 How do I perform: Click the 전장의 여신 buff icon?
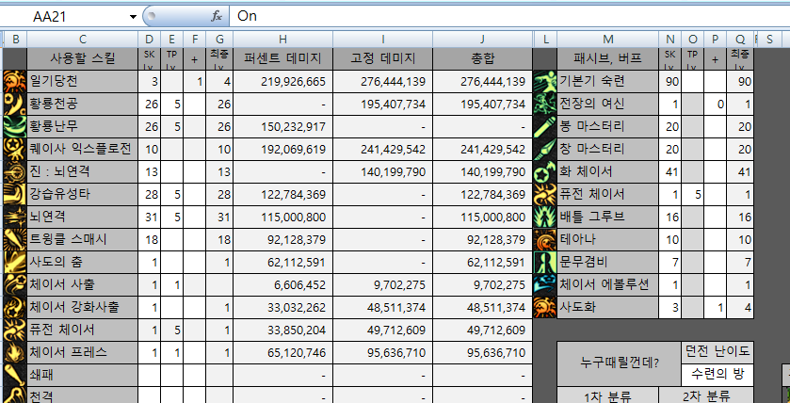point(545,105)
